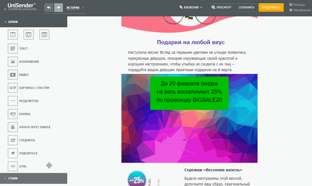Image resolution: width=312 pixels, height=186 pixels.
Task: Click the UniSender logo
Action: pyautogui.click(x=22, y=5)
